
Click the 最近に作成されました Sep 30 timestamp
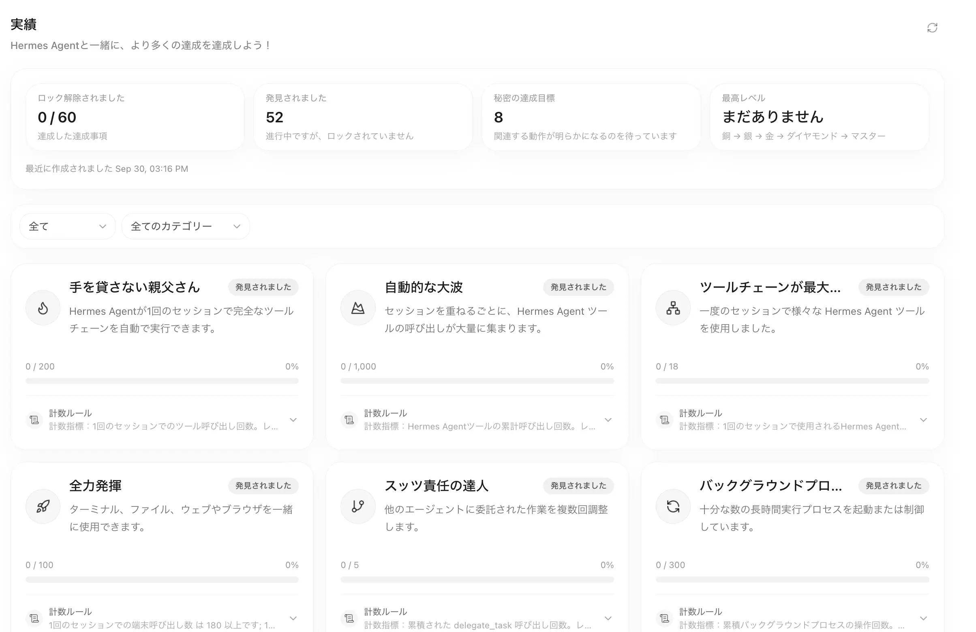[107, 169]
